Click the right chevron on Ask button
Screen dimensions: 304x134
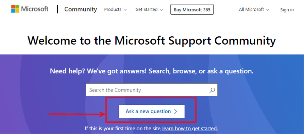coord(175,112)
